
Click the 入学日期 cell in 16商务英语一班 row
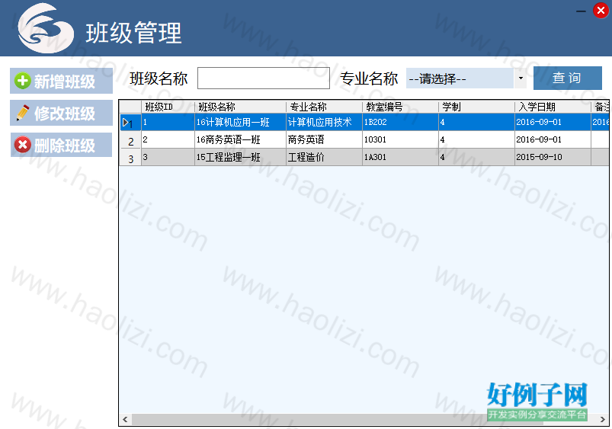553,139
